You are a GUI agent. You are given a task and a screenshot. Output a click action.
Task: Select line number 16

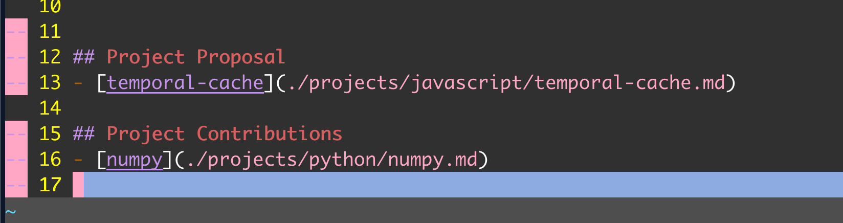[50, 160]
